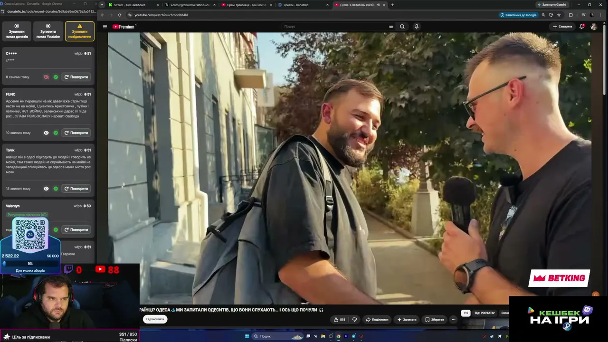Toggle green check on Tonik donation

coord(56,189)
